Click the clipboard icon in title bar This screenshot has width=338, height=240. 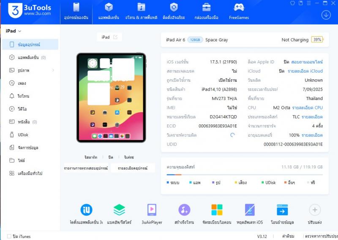(301, 3)
